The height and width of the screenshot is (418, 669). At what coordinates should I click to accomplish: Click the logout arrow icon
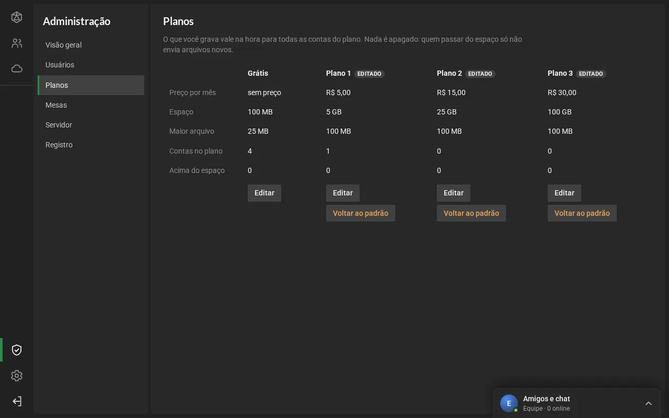[x=17, y=401]
